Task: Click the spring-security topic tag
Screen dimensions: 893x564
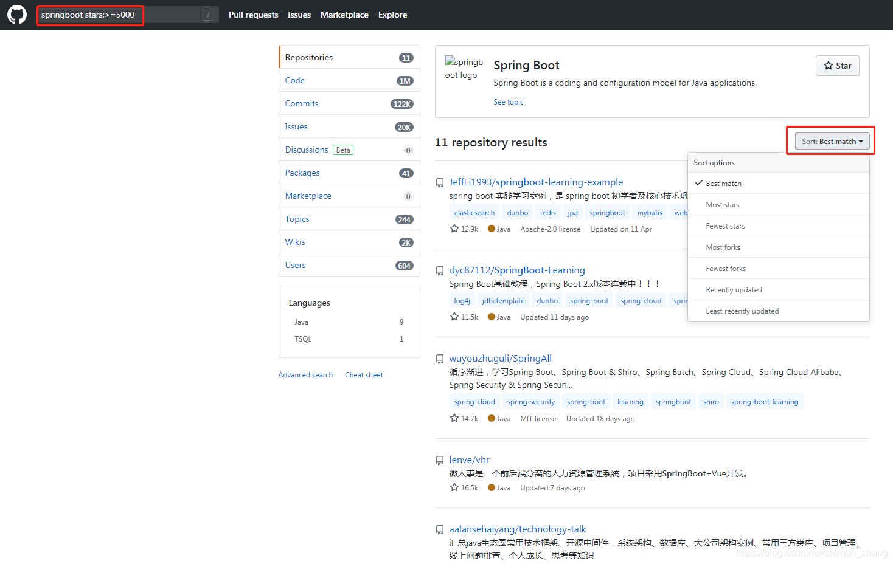Action: point(531,402)
